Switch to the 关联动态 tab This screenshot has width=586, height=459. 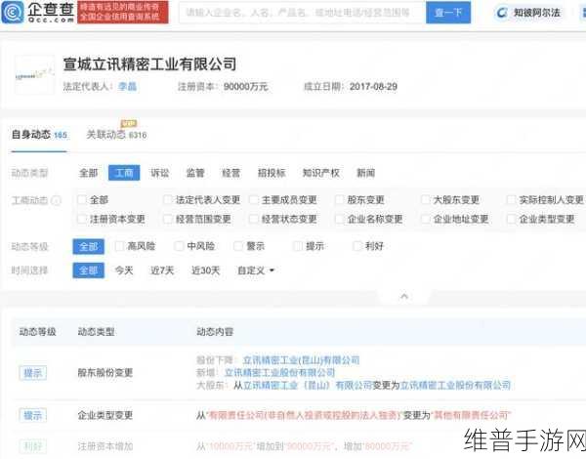[116, 135]
